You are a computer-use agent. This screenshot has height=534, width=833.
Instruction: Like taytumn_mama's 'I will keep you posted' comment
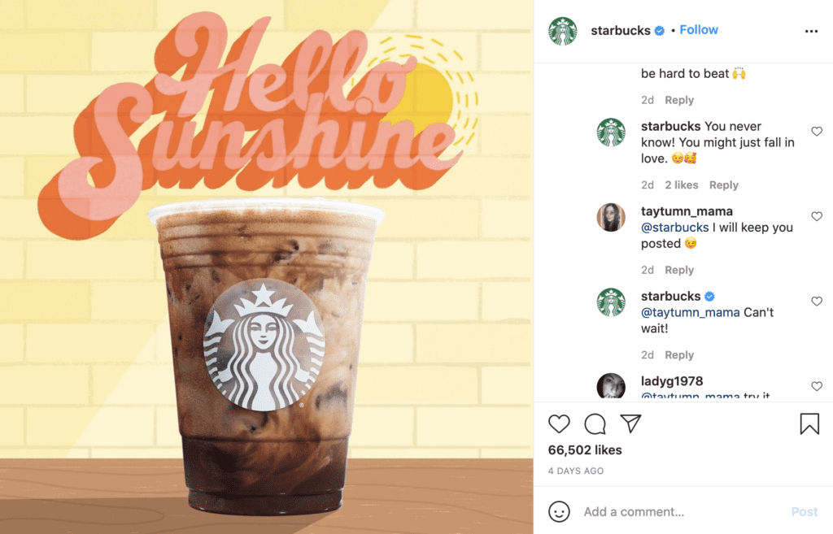point(817,216)
